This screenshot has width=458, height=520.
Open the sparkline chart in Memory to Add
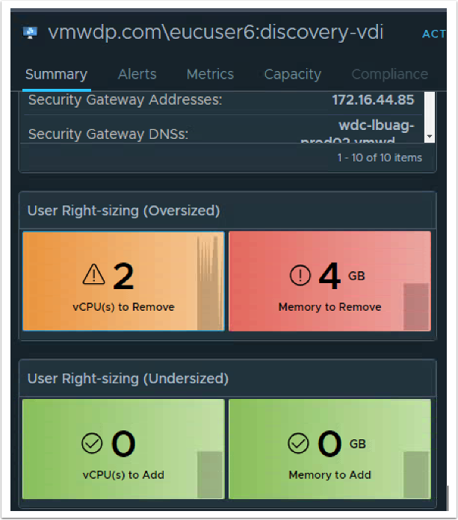[x=416, y=474]
